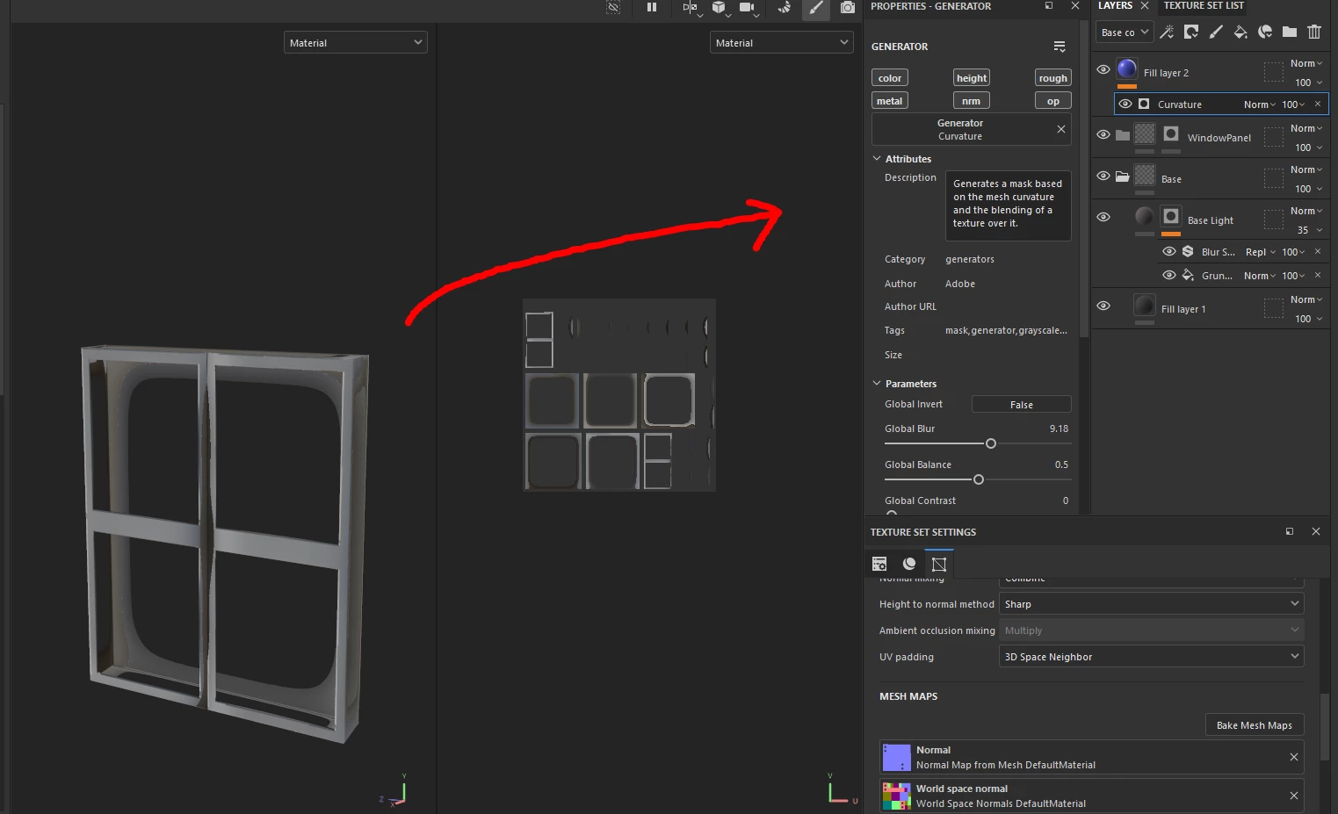Remove the World space normal map with X

click(1294, 796)
